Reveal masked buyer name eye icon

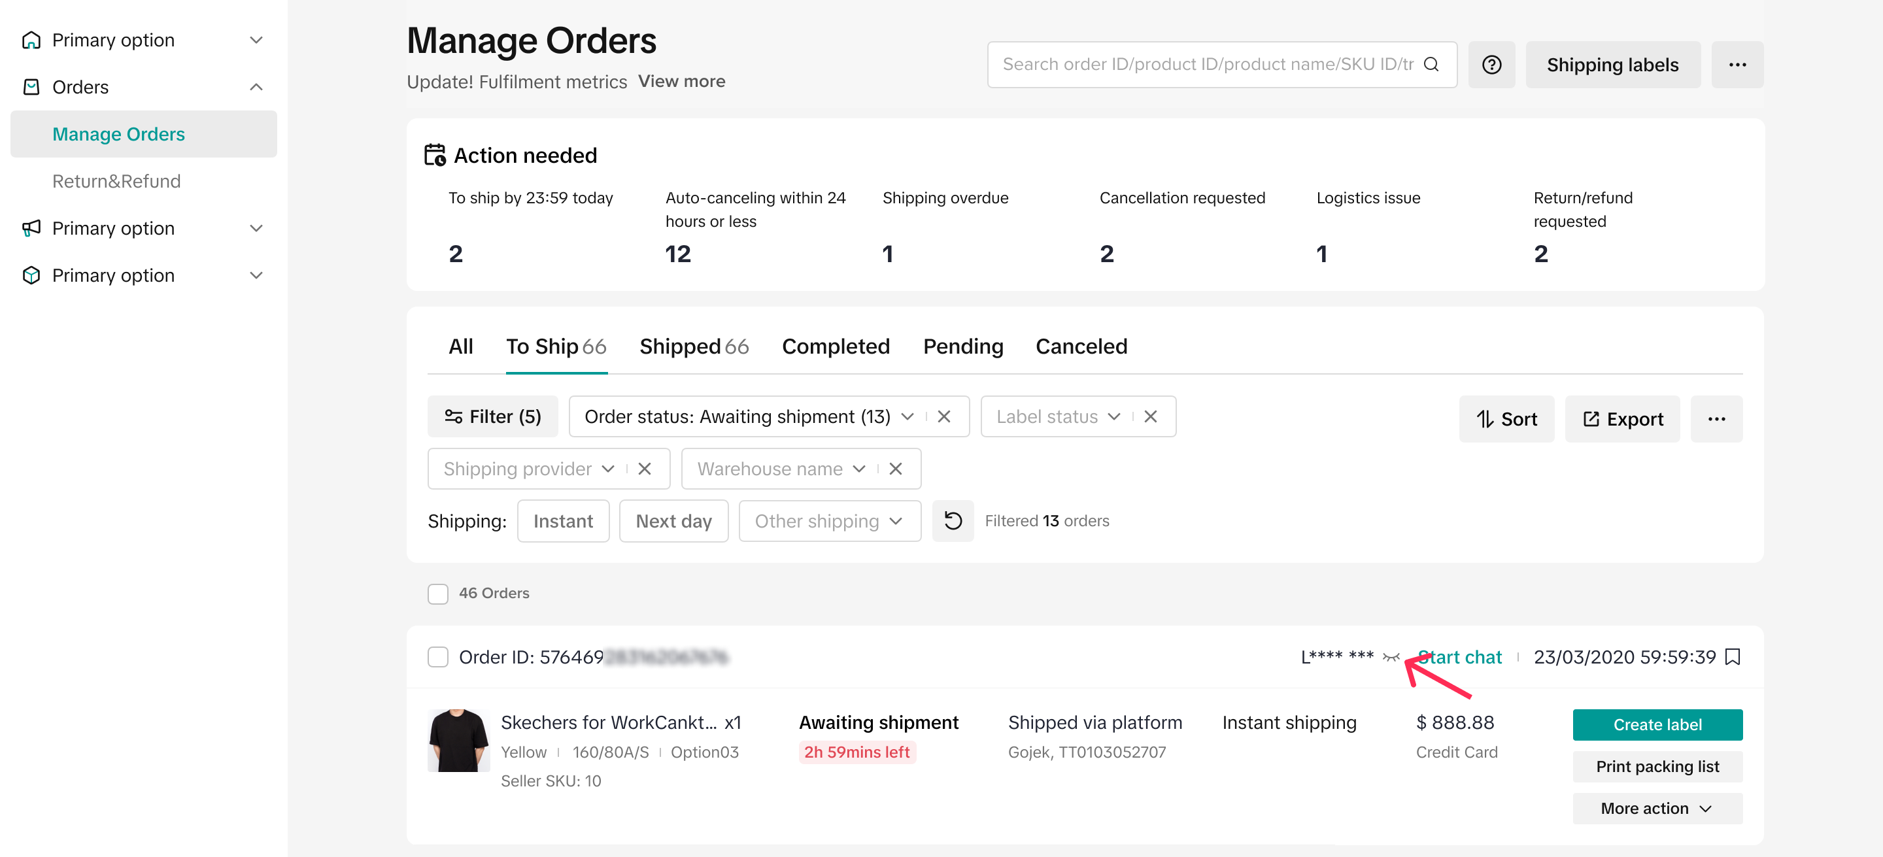pyautogui.click(x=1390, y=658)
